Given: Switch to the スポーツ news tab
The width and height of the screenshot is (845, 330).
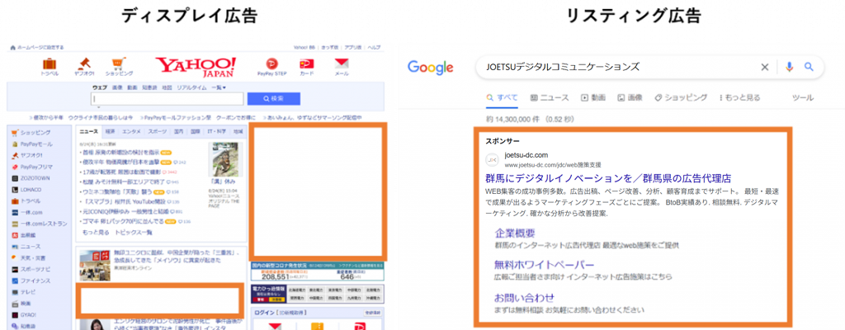Looking at the screenshot, I should pos(158,131).
